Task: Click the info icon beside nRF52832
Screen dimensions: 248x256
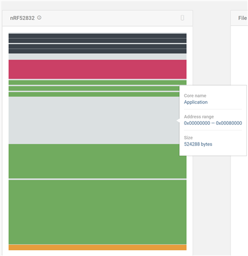Action: (x=39, y=18)
